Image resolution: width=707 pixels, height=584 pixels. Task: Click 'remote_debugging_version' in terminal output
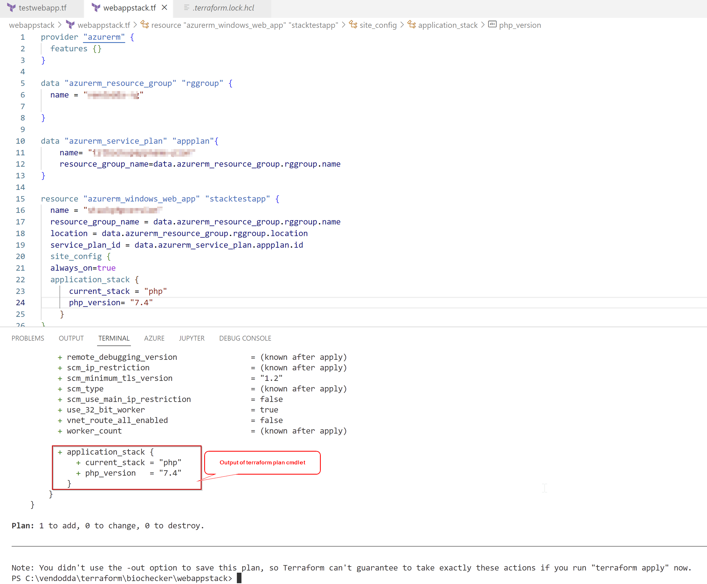[122, 357]
